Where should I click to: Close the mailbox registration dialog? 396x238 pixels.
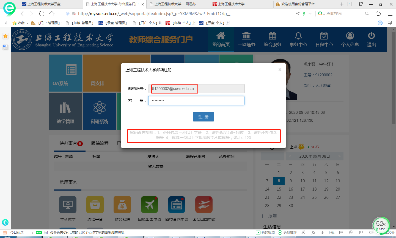click(x=280, y=70)
